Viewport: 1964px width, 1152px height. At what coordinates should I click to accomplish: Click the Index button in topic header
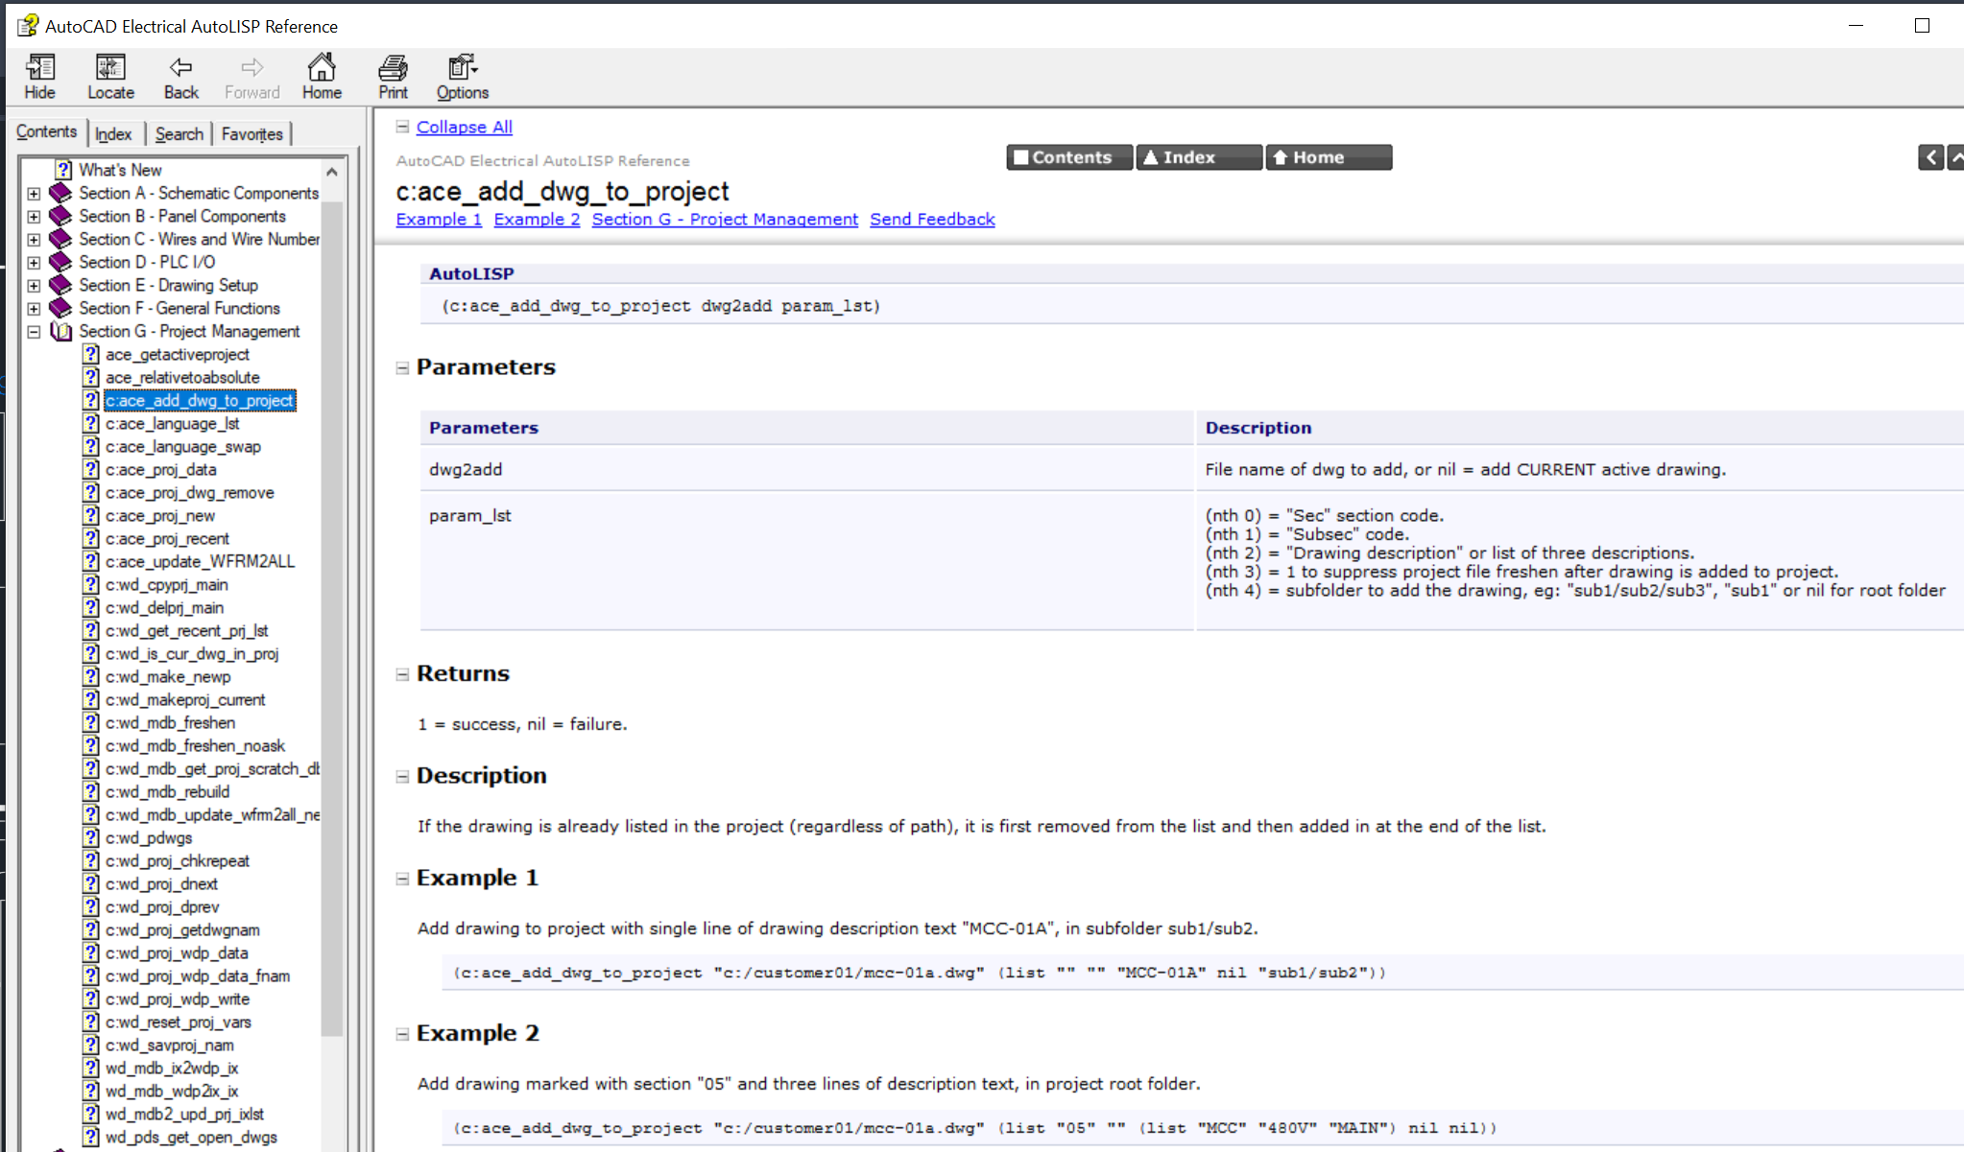coord(1198,157)
